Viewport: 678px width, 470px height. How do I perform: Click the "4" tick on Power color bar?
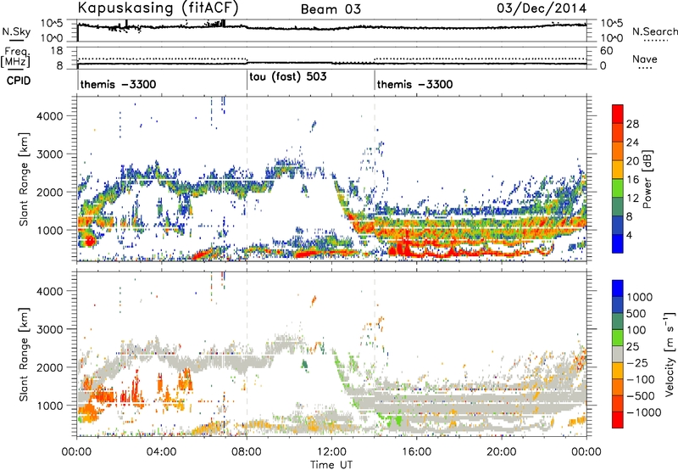tap(630, 235)
